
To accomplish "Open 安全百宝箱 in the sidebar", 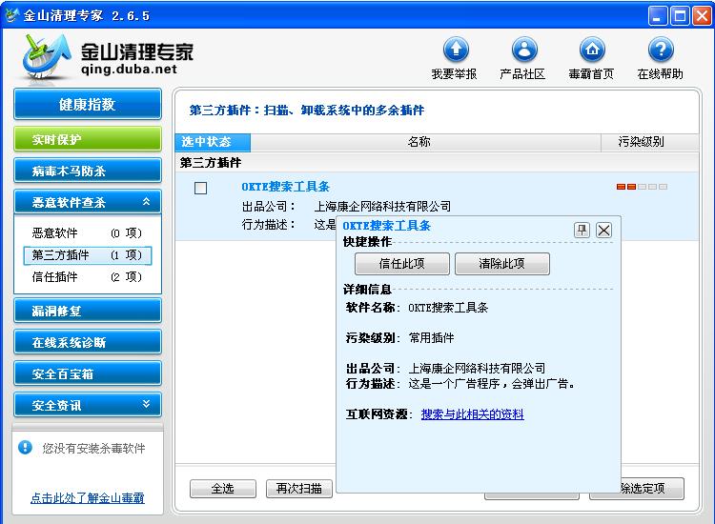I will tap(88, 373).
